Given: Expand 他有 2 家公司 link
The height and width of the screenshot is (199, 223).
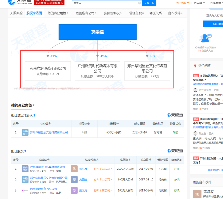Looking at the screenshot, I should click(x=103, y=190).
